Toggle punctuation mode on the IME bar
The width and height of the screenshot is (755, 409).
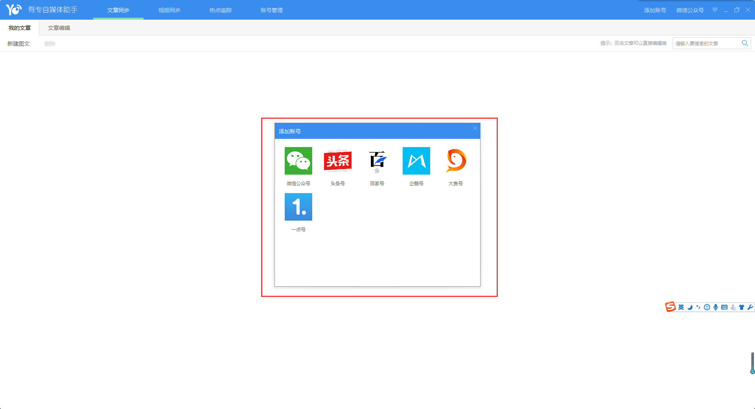click(698, 307)
